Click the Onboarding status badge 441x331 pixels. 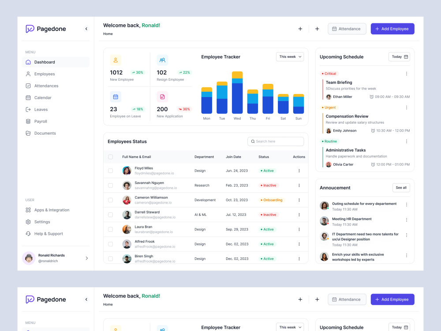pyautogui.click(x=271, y=200)
